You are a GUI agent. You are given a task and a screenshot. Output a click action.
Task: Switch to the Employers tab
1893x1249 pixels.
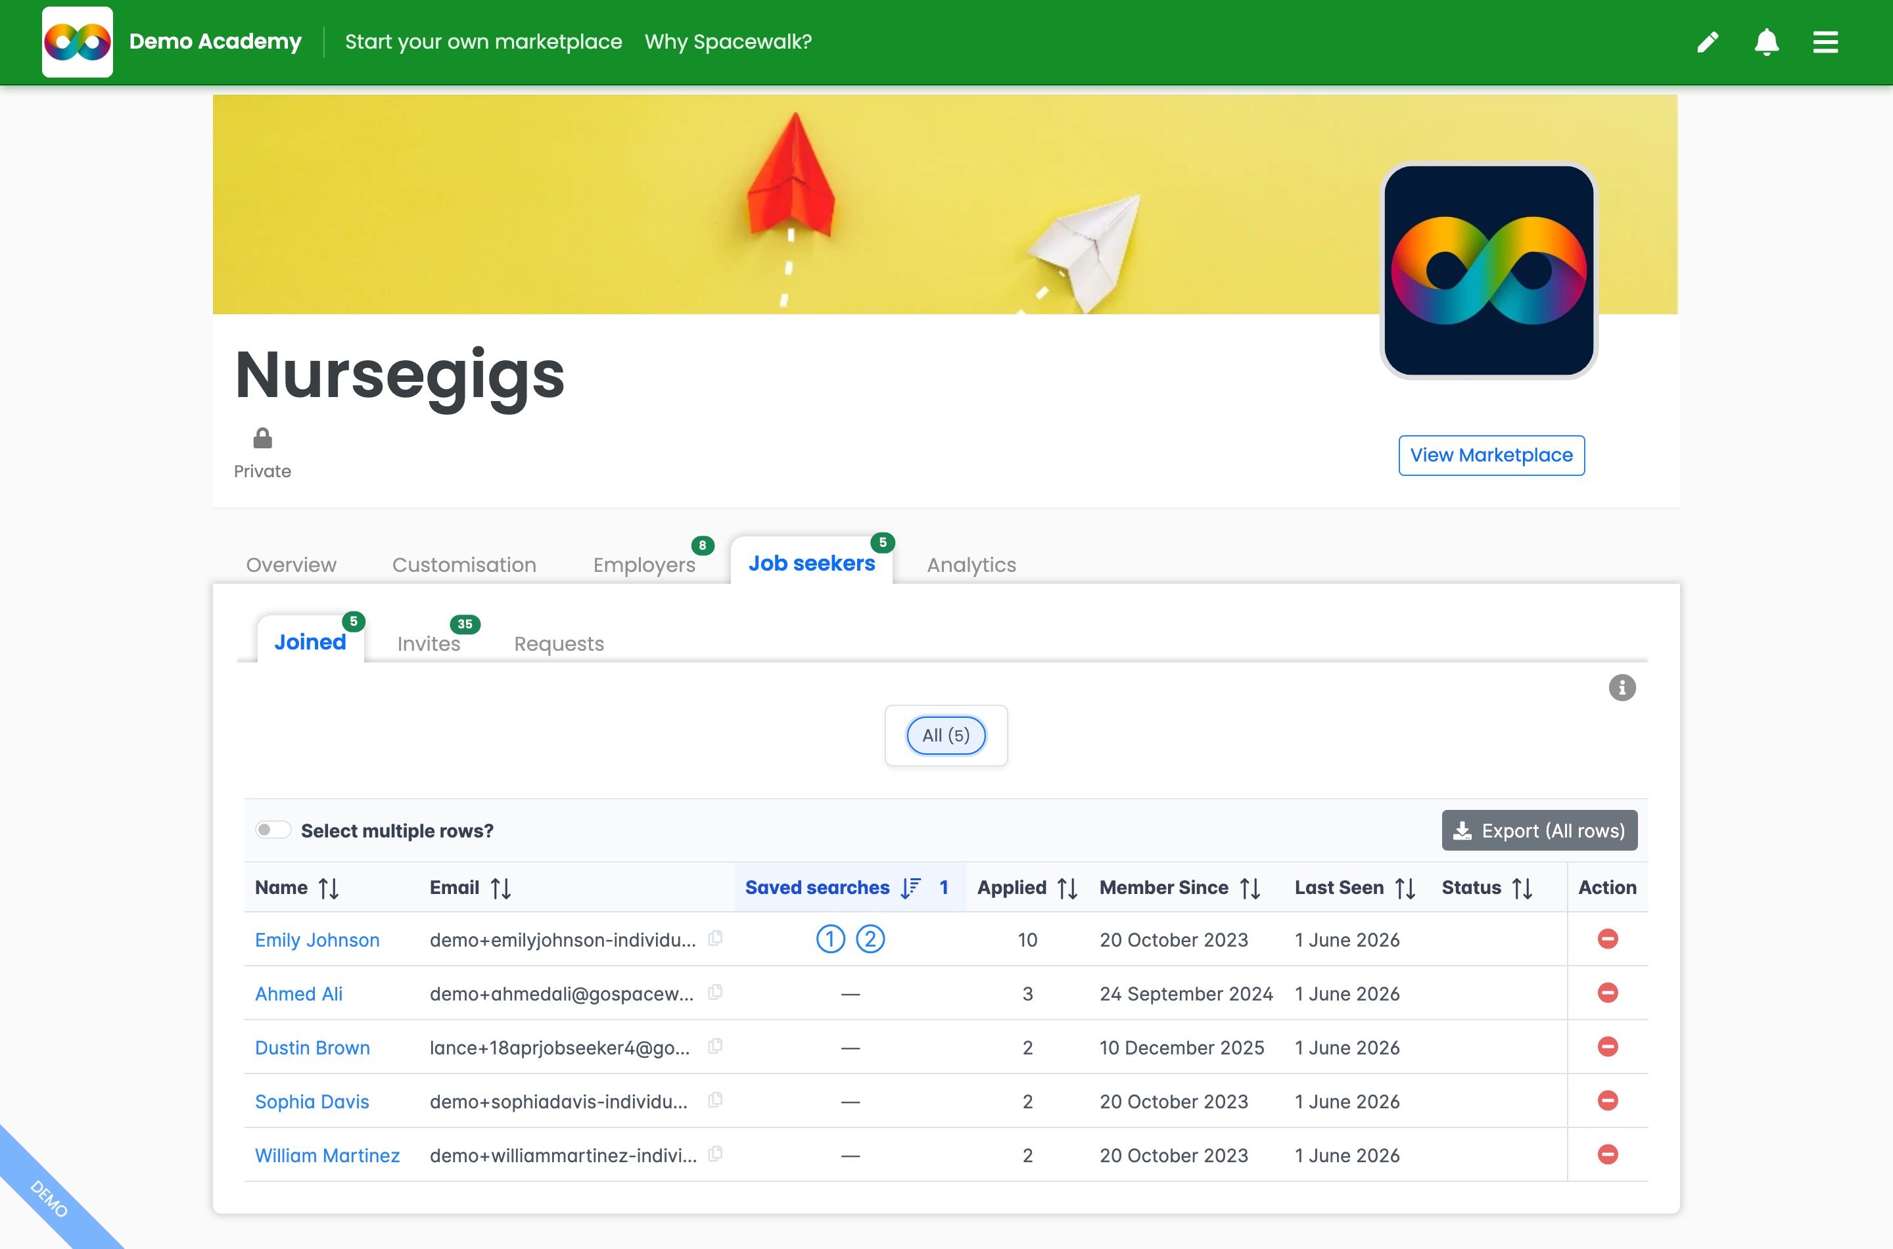coord(643,565)
